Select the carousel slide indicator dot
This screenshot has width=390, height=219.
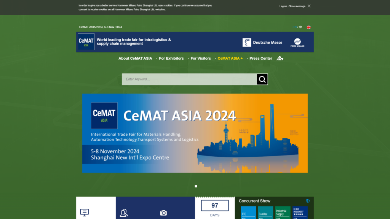click(196, 186)
